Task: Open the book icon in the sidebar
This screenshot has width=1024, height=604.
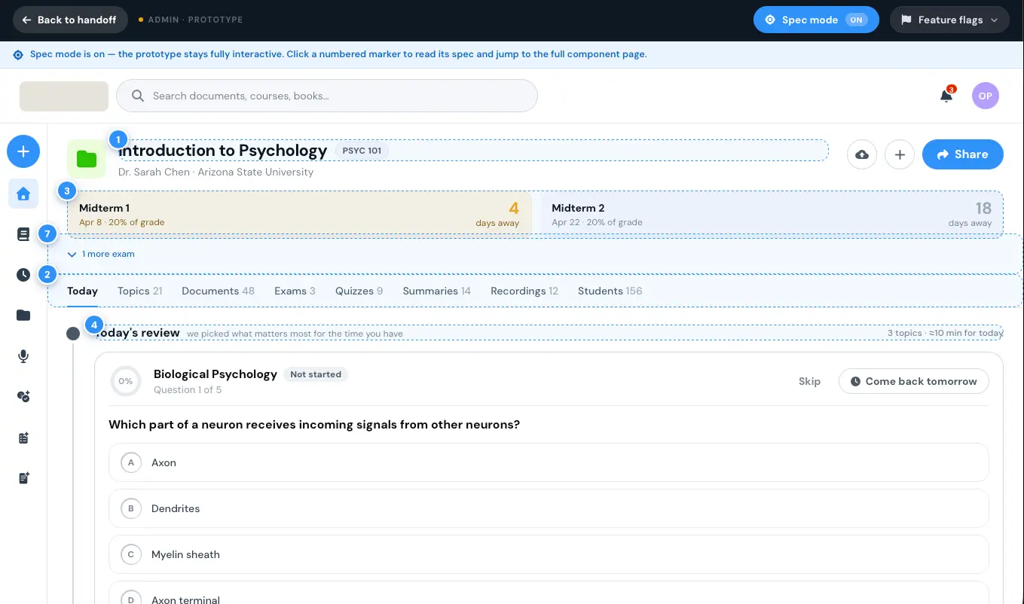Action: point(23,234)
